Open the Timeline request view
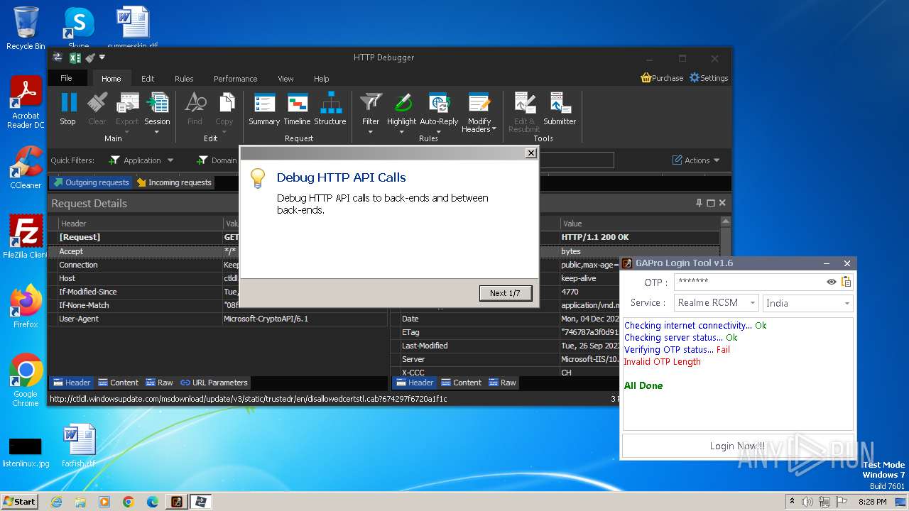Image resolution: width=909 pixels, height=511 pixels. (x=297, y=109)
